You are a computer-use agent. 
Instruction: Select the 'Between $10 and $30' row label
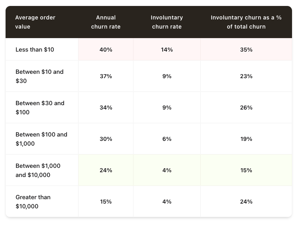tap(39, 76)
